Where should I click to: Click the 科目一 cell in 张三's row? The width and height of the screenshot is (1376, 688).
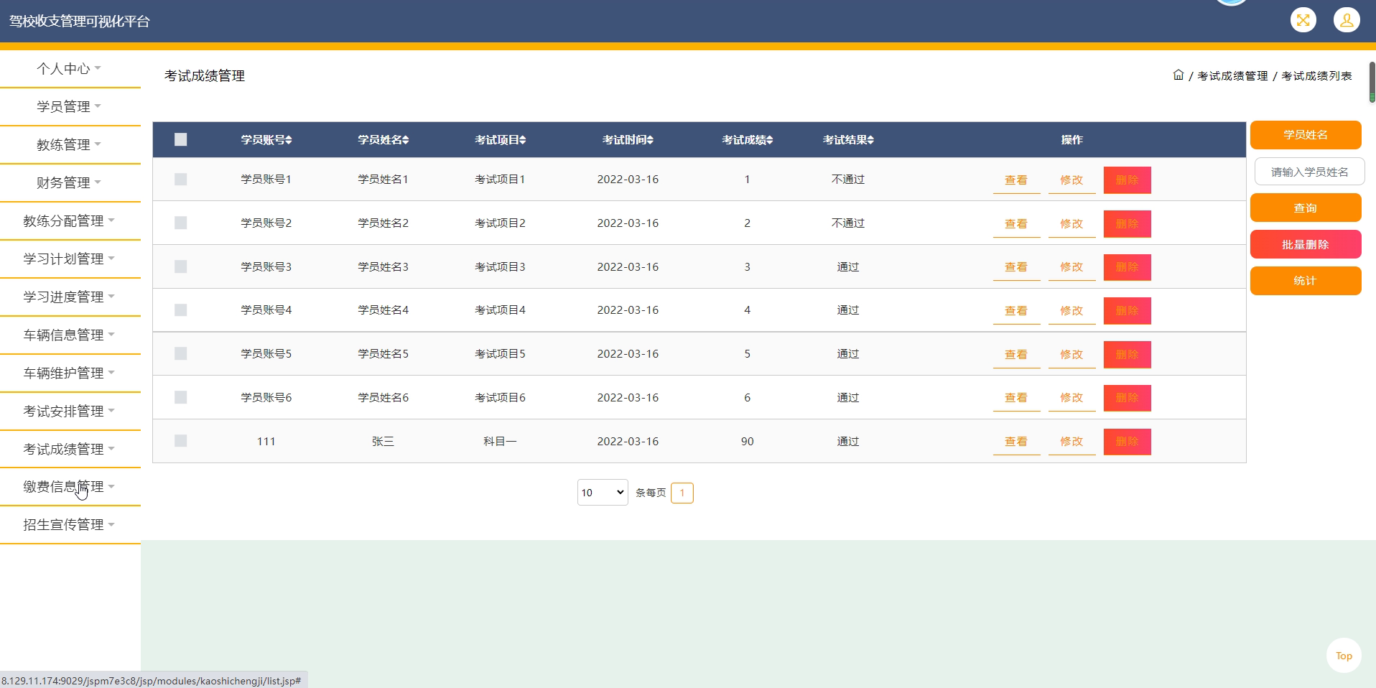click(500, 442)
